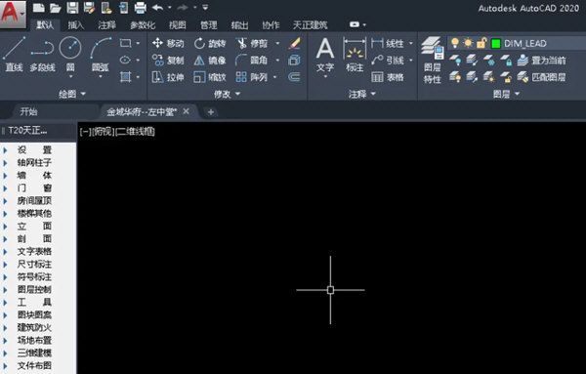Click the Save As icon
Screen dimensions: 586x374
click(89, 8)
